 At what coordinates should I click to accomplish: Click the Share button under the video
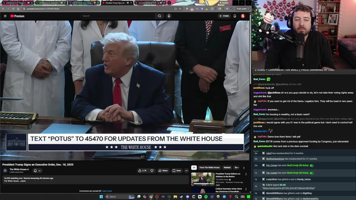point(163,171)
